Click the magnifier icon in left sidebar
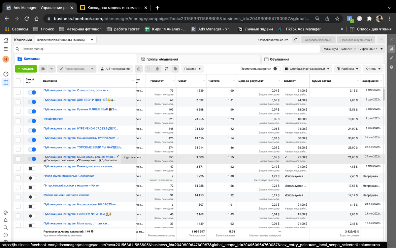 [x=6, y=227]
